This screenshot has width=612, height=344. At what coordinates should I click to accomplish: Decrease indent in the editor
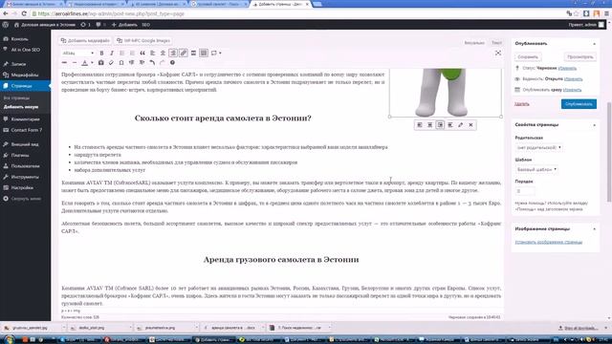click(132, 63)
